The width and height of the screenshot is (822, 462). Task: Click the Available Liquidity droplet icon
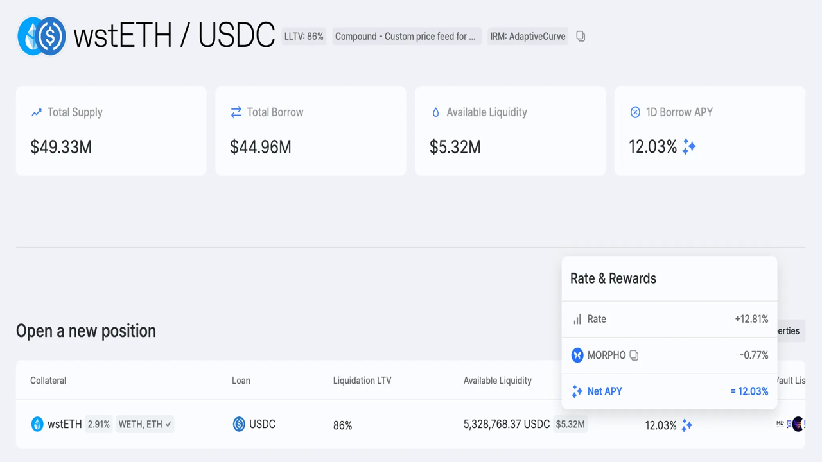(435, 112)
